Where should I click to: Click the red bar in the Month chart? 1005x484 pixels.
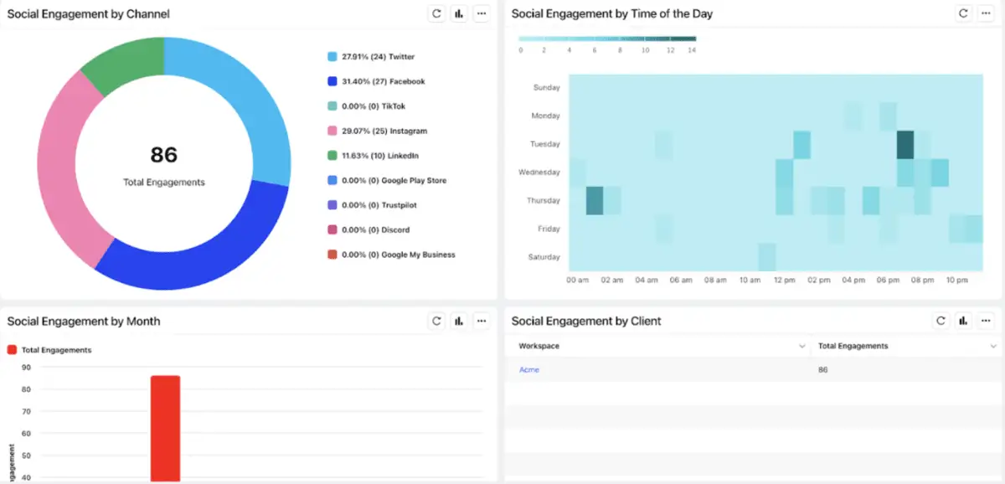tap(165, 427)
